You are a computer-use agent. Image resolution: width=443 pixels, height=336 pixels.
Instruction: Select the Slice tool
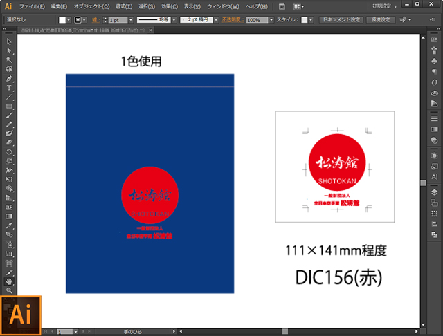pyautogui.click(x=9, y=272)
